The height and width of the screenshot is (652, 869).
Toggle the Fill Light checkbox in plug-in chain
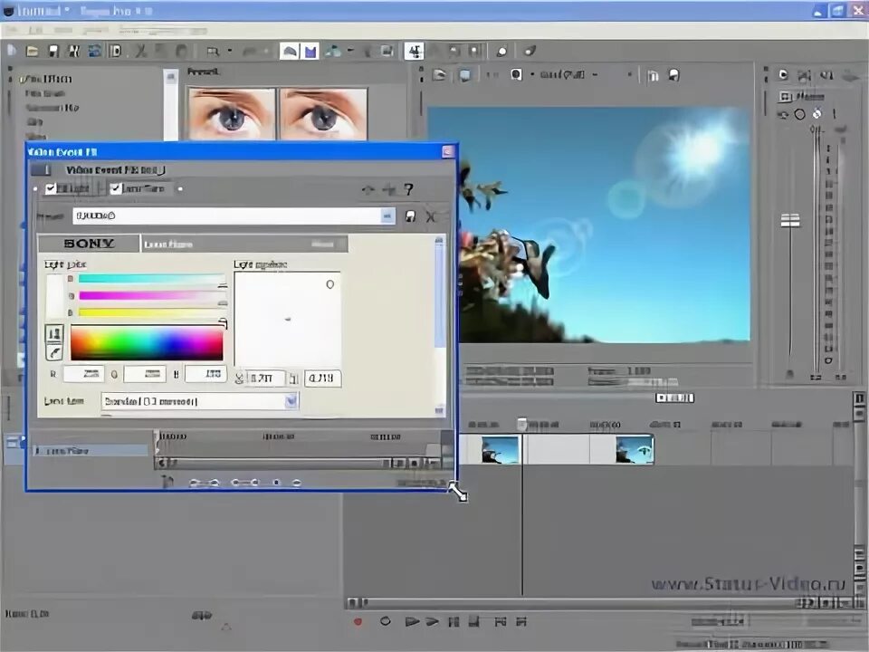[x=51, y=188]
